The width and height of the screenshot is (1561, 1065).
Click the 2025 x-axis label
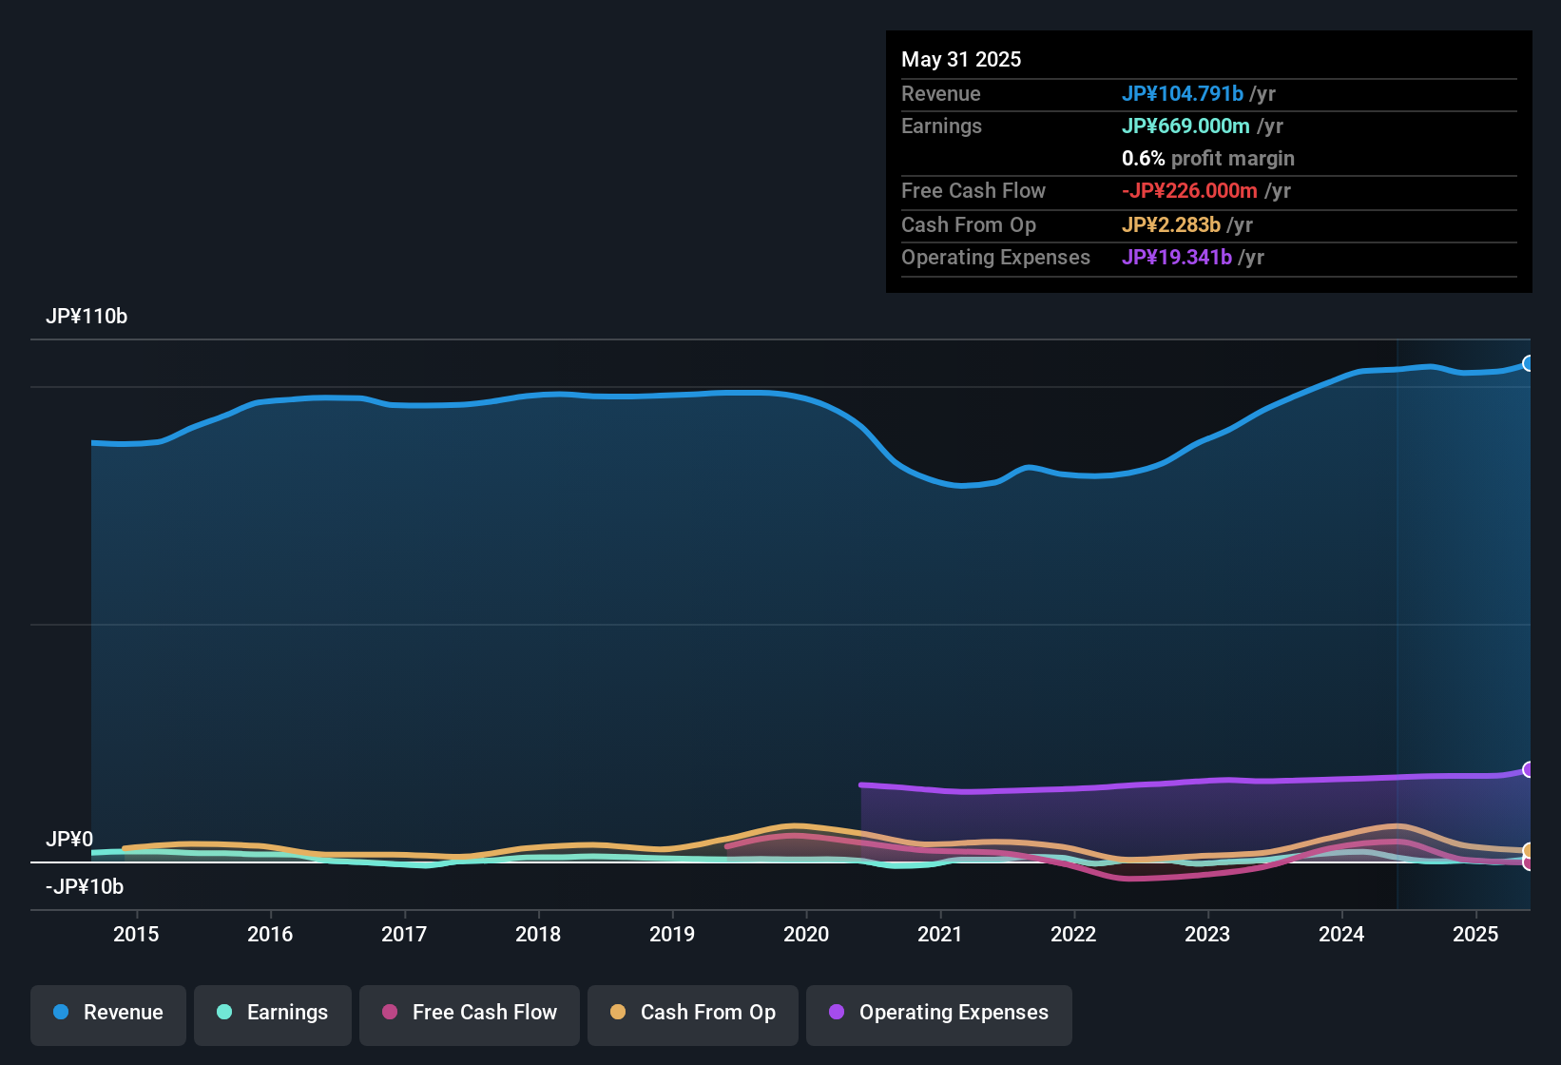[x=1475, y=934]
